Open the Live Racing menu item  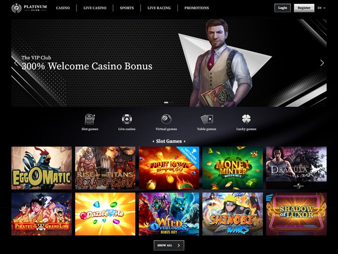point(159,8)
